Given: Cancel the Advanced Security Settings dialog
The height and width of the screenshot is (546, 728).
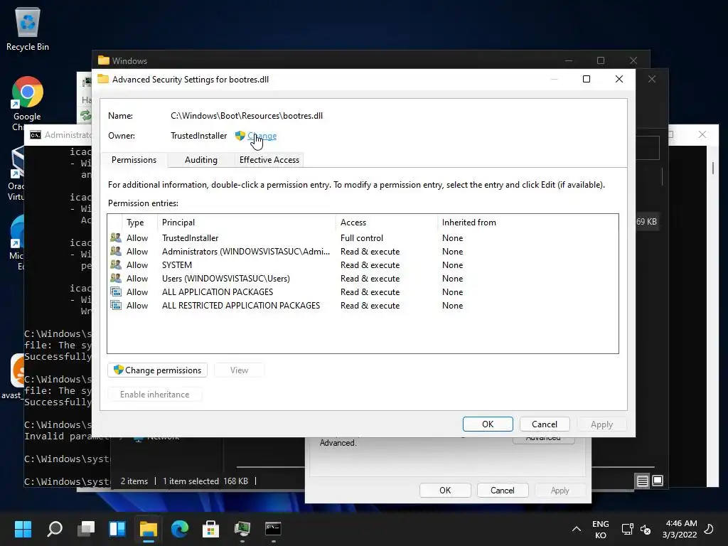Looking at the screenshot, I should tap(545, 424).
